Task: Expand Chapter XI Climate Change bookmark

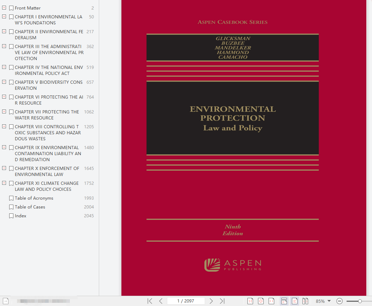Action: [4, 183]
